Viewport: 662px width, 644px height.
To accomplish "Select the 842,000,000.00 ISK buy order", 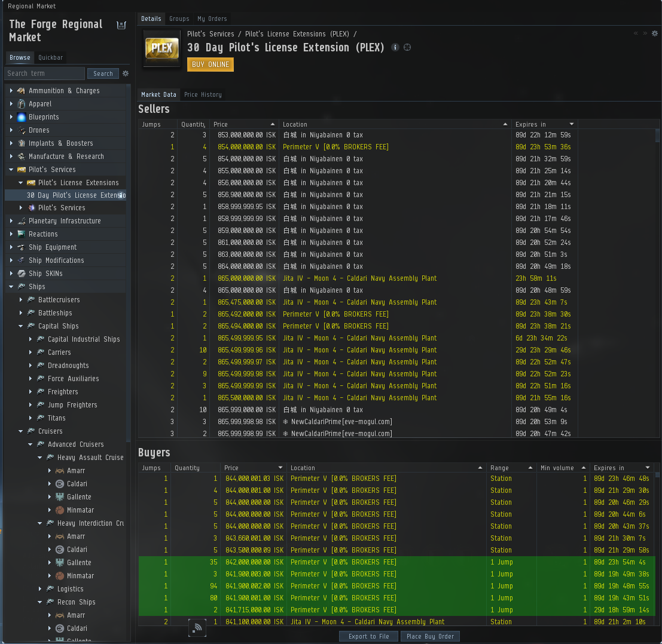I will pyautogui.click(x=397, y=562).
